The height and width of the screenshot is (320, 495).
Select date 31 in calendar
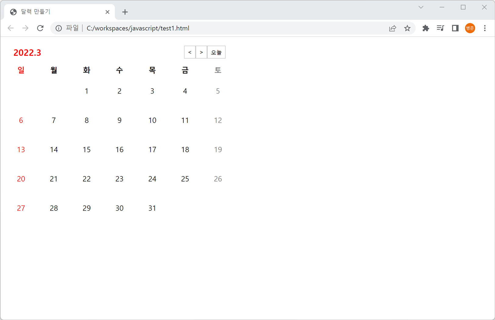click(x=152, y=208)
